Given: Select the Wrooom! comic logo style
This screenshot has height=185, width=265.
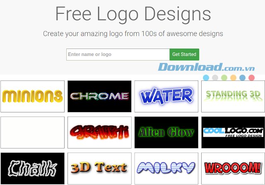Looking at the screenshot, I should tap(233, 168).
